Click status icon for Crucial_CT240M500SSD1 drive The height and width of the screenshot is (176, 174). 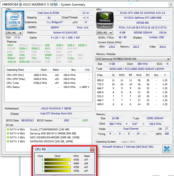[8, 130]
